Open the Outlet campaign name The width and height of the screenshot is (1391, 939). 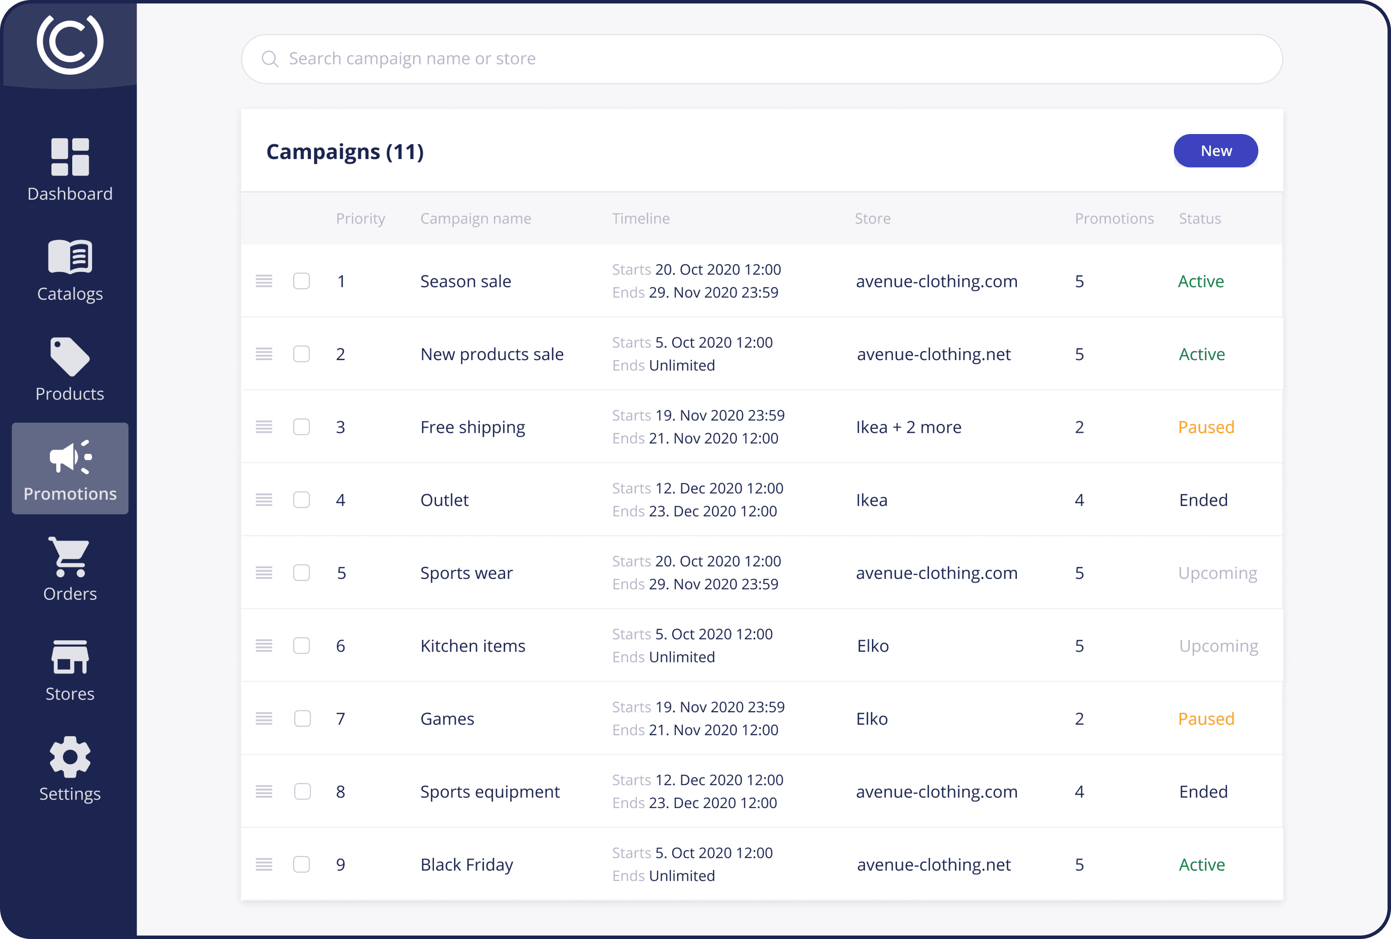[x=444, y=500]
